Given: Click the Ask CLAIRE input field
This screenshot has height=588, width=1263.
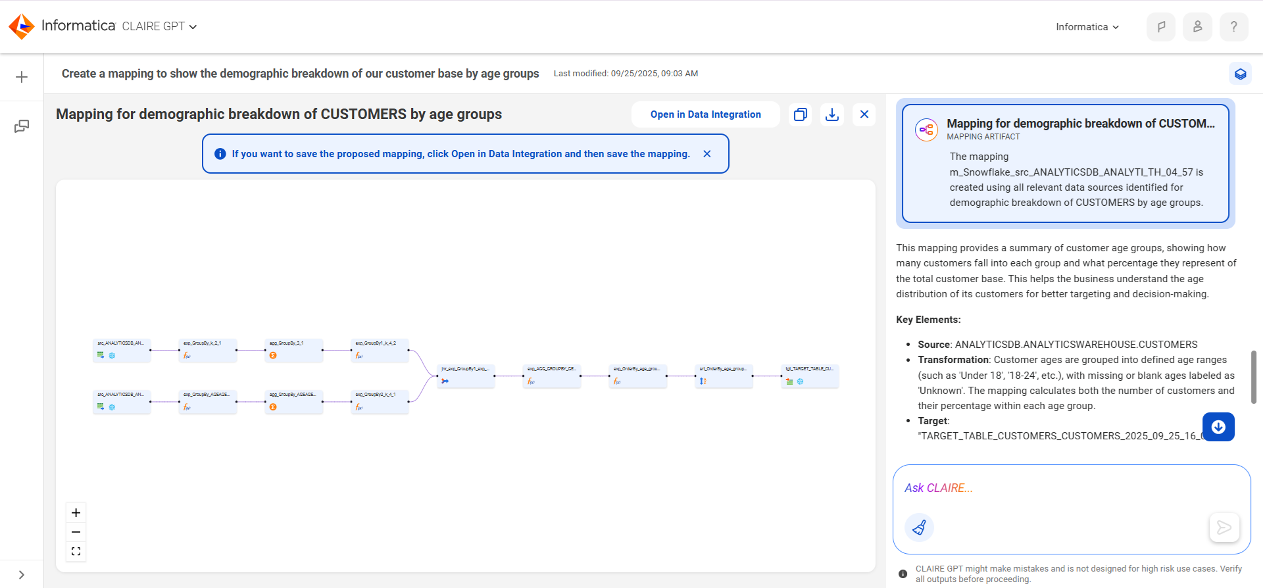Looking at the screenshot, I should 1071,488.
